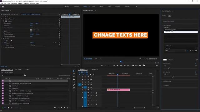Screen dimensions: 200x112
Task: Open the Effects tab beside Project panel
Action: [27, 69]
